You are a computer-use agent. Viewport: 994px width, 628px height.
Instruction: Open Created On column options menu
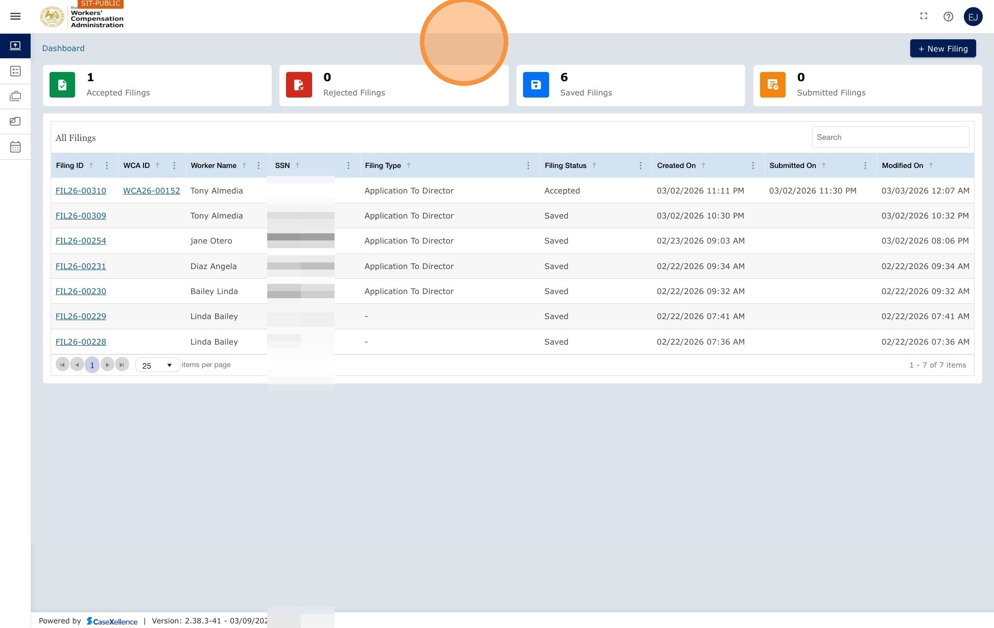753,165
